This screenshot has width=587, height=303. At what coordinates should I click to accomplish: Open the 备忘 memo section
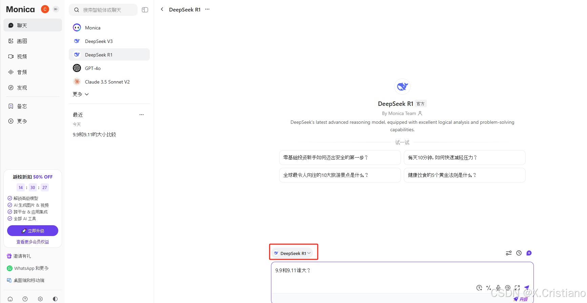pyautogui.click(x=33, y=106)
